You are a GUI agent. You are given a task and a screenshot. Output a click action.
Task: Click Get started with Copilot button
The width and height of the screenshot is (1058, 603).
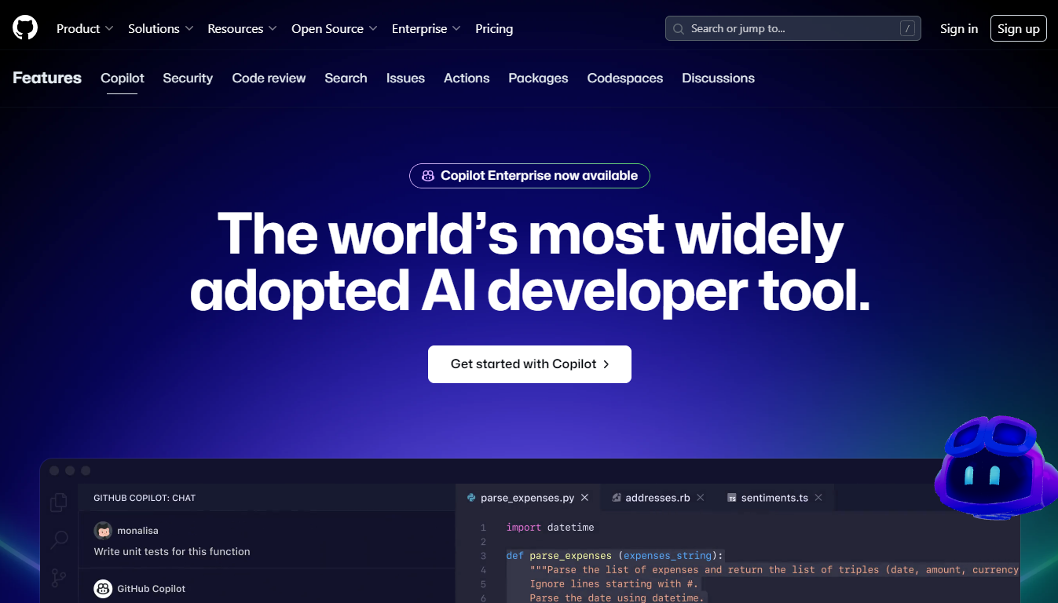point(529,364)
